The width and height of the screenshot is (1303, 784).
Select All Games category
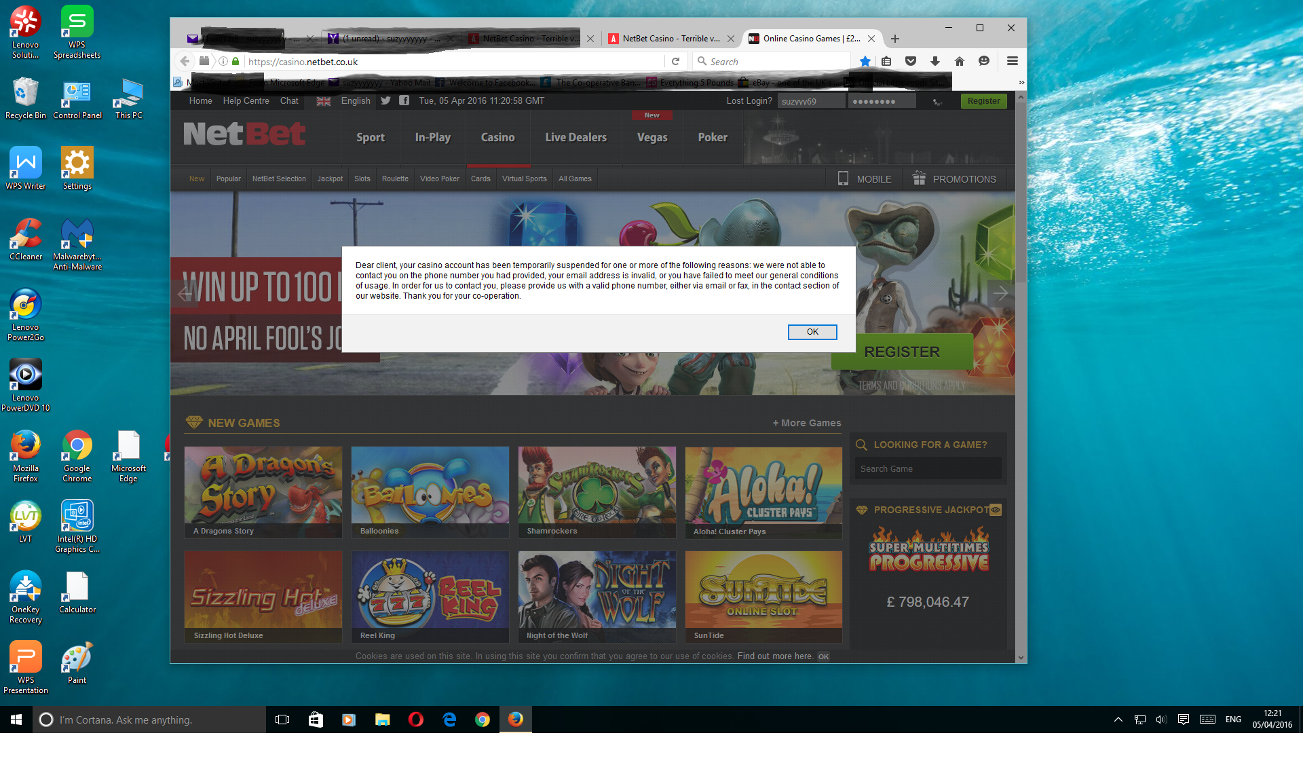click(575, 179)
